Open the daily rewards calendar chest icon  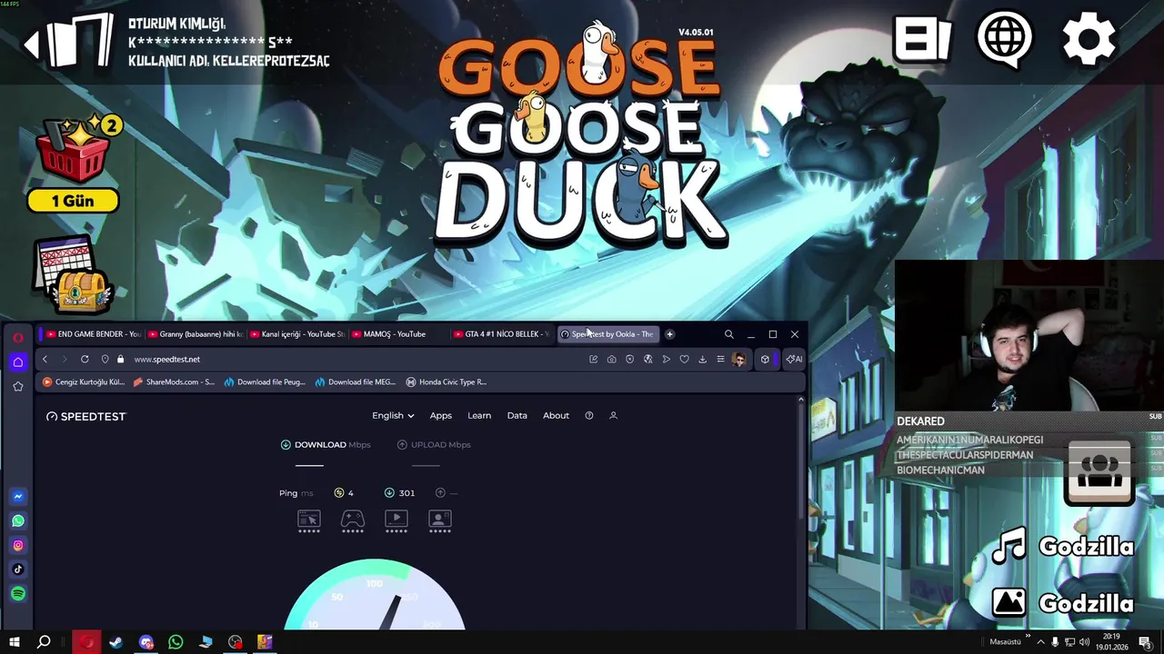pyautogui.click(x=73, y=276)
